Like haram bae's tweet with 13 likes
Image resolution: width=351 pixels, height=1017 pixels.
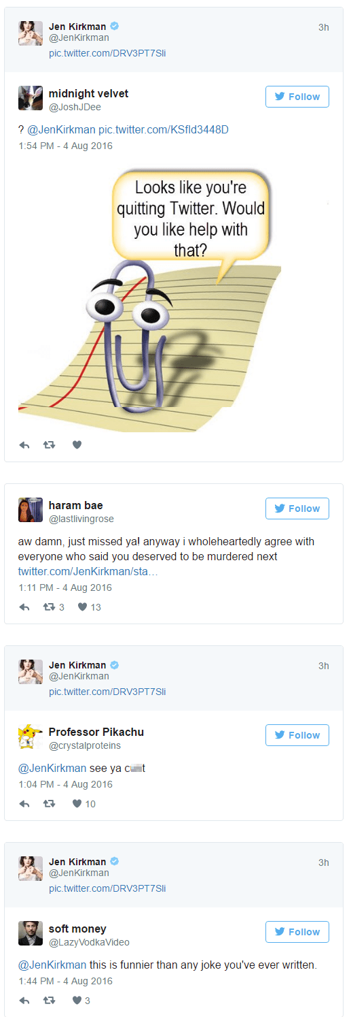coord(88,607)
